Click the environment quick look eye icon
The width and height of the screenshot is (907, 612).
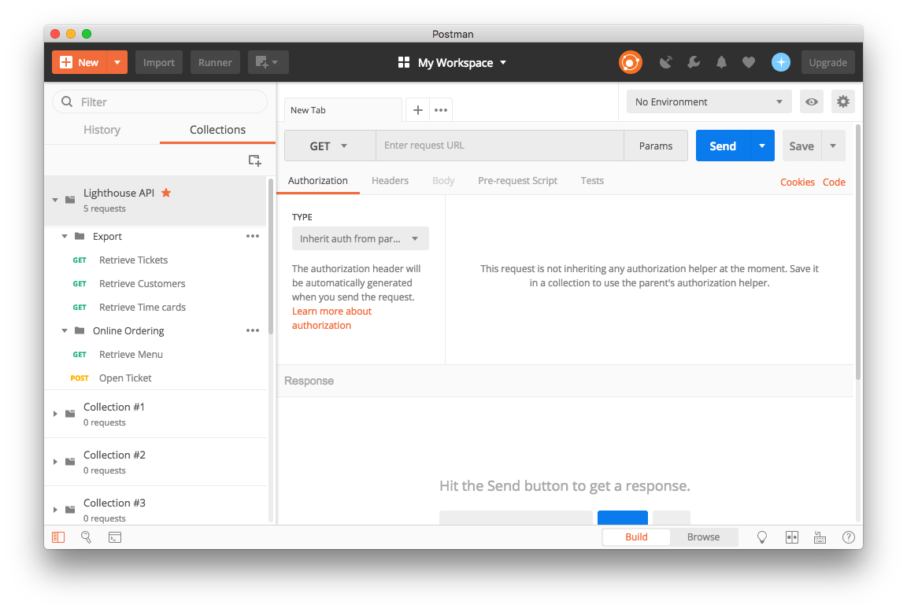pos(812,101)
